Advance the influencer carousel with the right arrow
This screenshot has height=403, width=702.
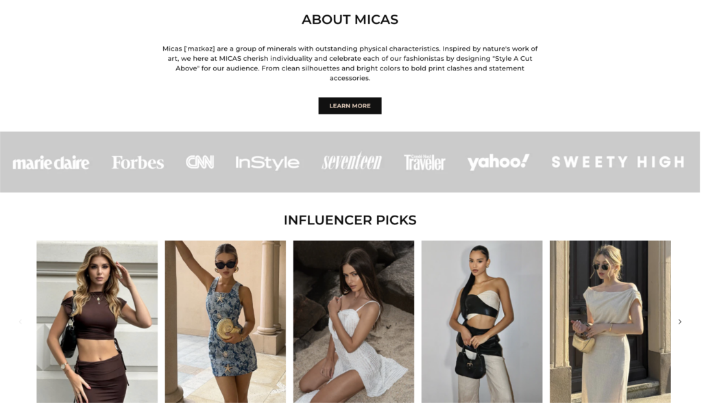coord(679,322)
